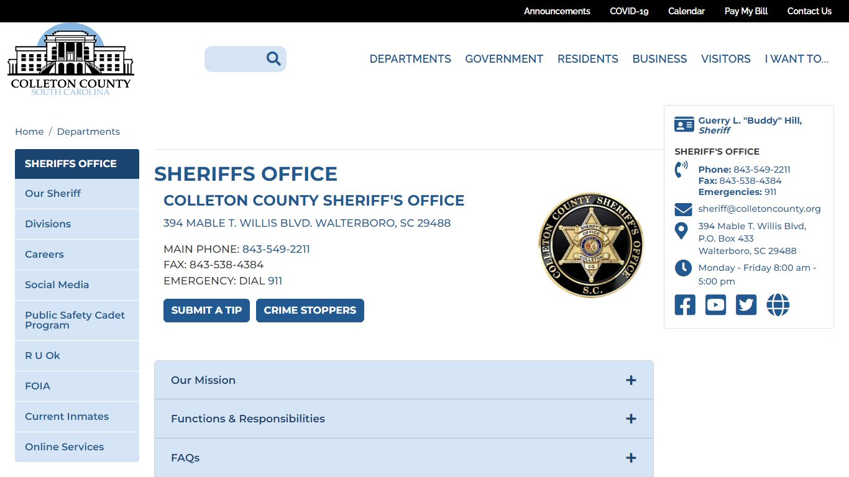This screenshot has width=849, height=477.
Task: Click "394 MABLE T. WILLIS BLVD. WALTERBORO" address line
Action: pyautogui.click(x=307, y=223)
